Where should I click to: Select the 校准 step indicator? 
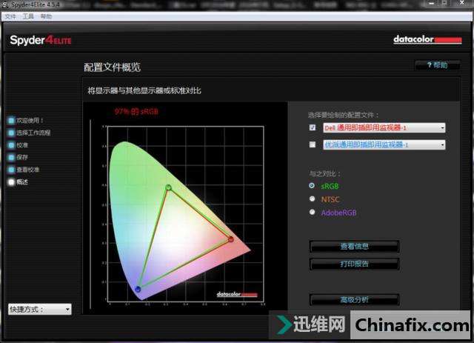pyautogui.click(x=11, y=145)
